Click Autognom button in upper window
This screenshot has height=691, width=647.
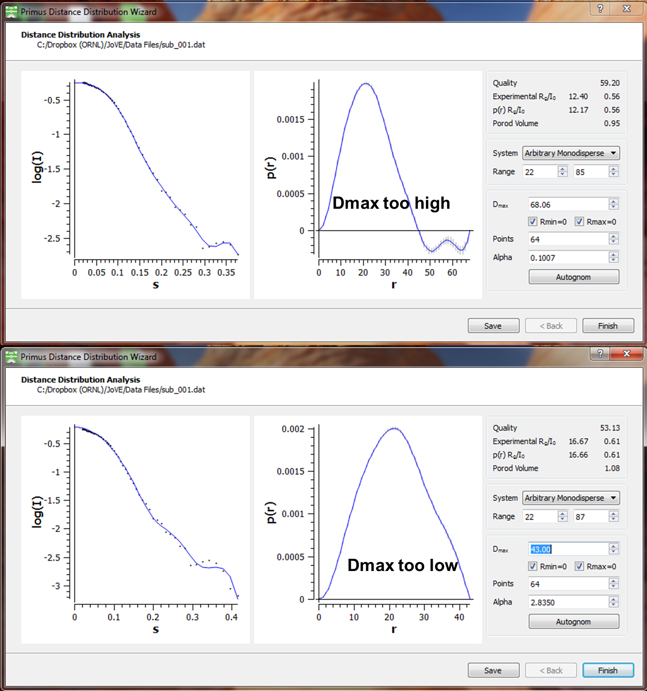(574, 277)
